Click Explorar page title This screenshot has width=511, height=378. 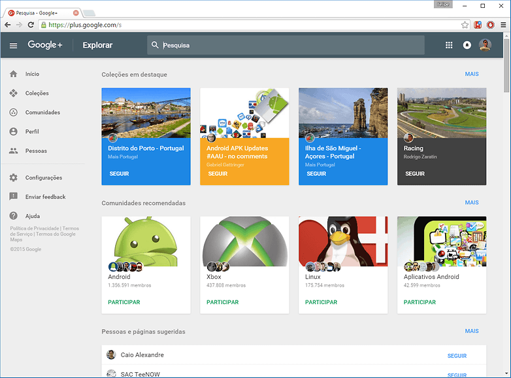pyautogui.click(x=97, y=45)
